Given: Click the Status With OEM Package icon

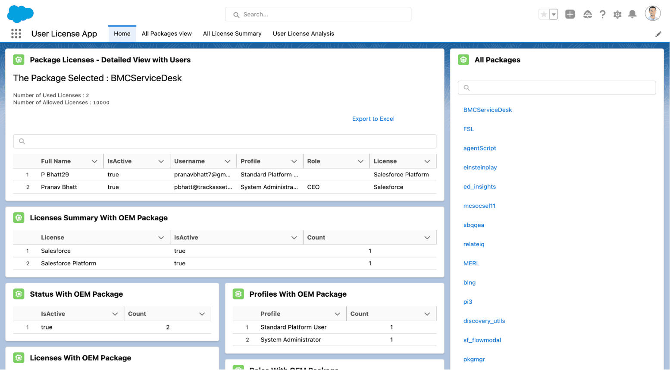Looking at the screenshot, I should coord(19,294).
